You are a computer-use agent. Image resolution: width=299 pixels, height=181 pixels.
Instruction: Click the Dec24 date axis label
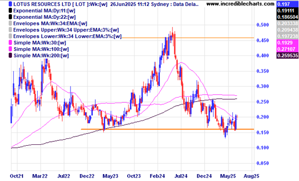tap(204, 176)
